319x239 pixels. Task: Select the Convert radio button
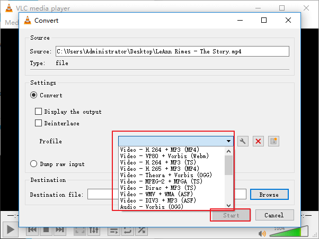point(34,95)
